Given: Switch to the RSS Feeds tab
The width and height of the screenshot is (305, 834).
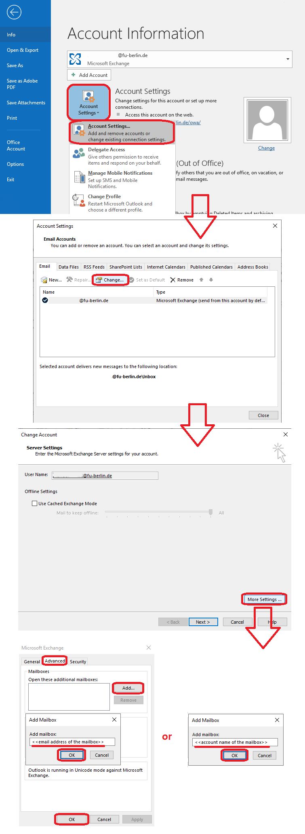Looking at the screenshot, I should point(94,267).
